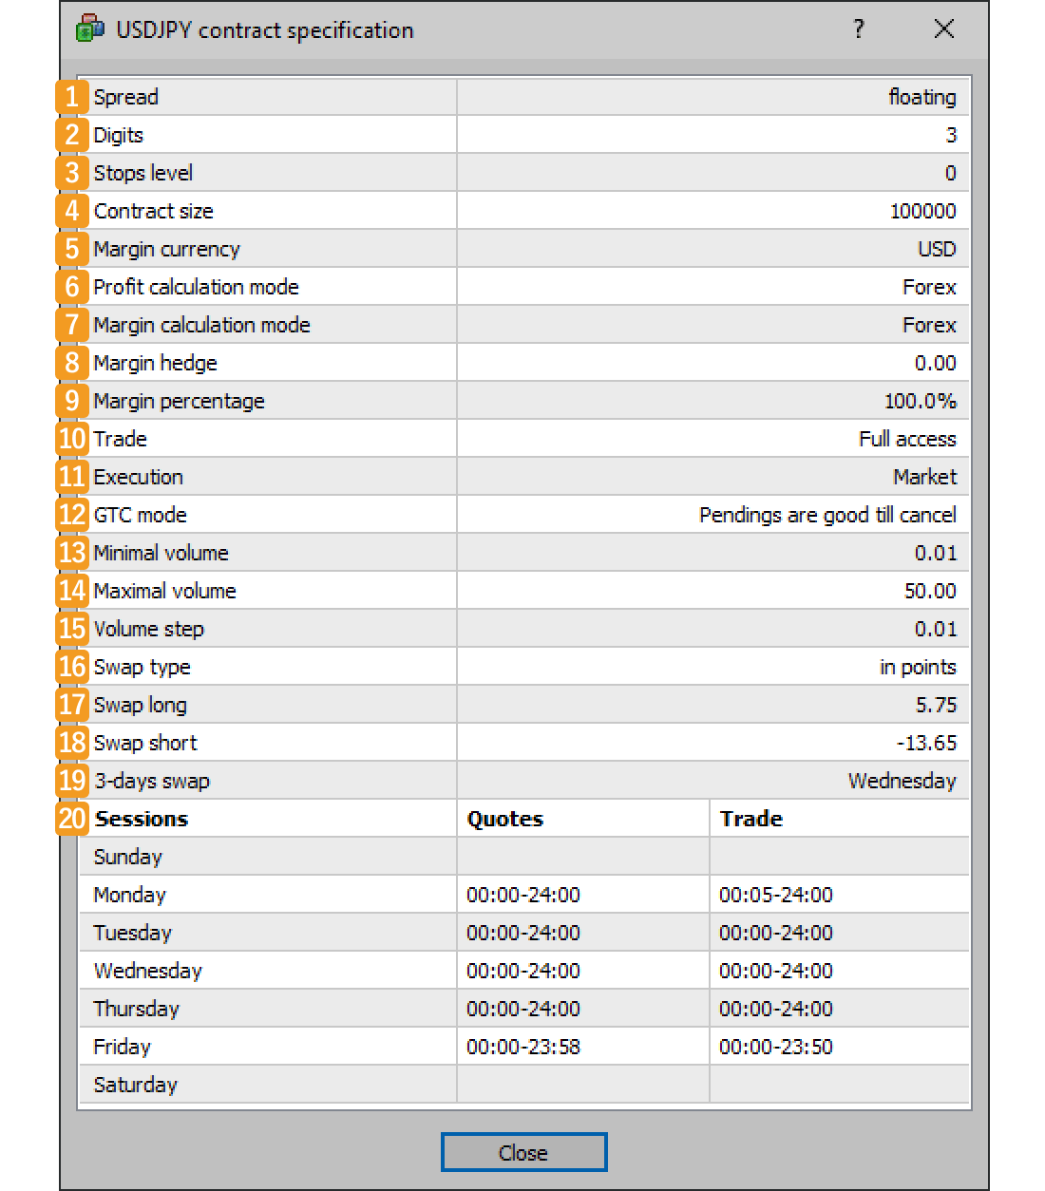Click the Margin currency row label
Screen dimensions: 1045x1191
point(166,249)
